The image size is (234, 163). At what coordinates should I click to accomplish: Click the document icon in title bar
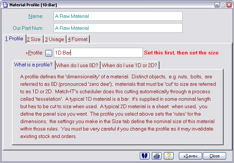(5, 5)
